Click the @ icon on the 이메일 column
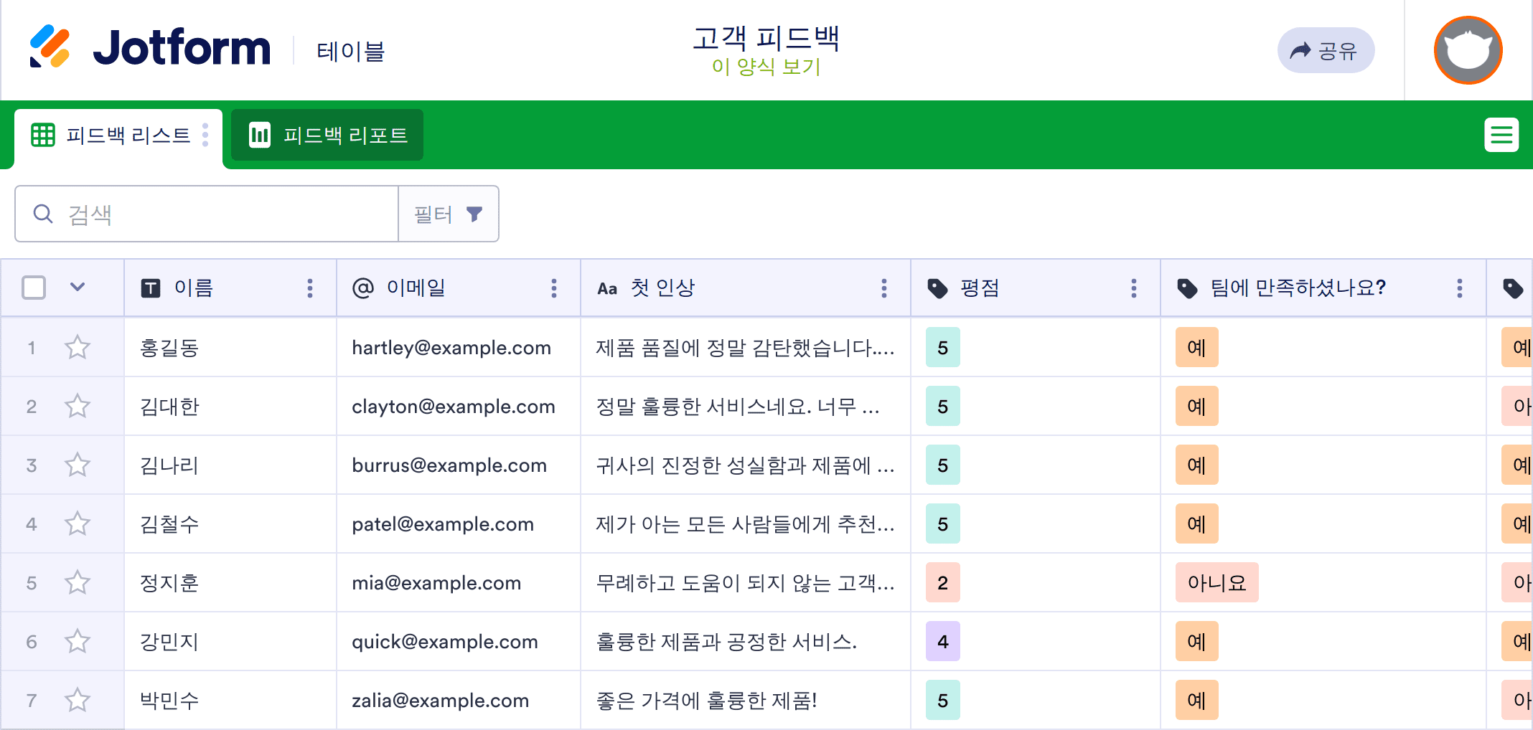 pyautogui.click(x=365, y=288)
